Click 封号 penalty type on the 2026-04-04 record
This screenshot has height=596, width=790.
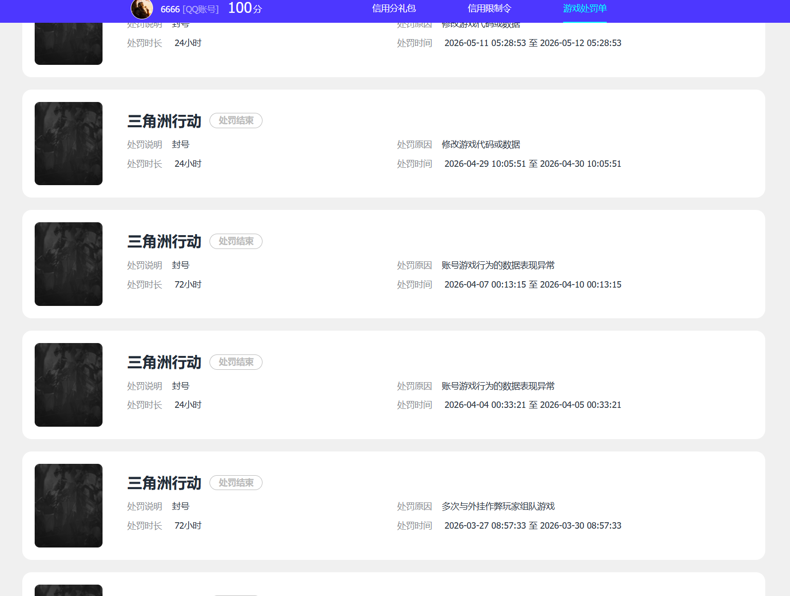[x=181, y=386]
